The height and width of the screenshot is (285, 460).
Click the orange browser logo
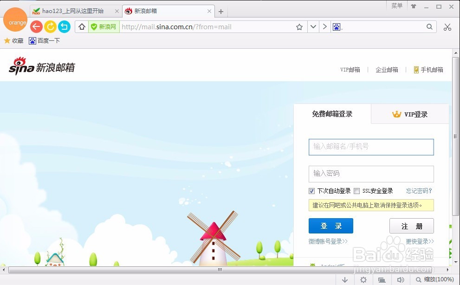tap(15, 19)
